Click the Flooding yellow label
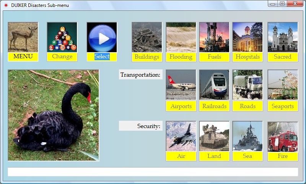 click(x=181, y=57)
